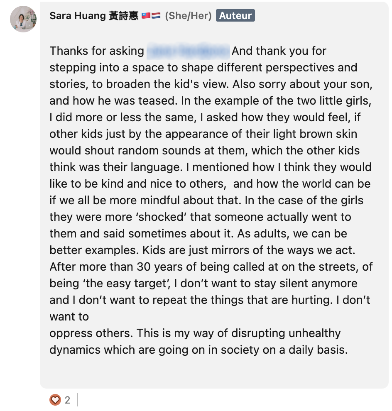The image size is (392, 411).
Task: Click the orange reaction badge under the comment bubble
Action: click(x=54, y=401)
